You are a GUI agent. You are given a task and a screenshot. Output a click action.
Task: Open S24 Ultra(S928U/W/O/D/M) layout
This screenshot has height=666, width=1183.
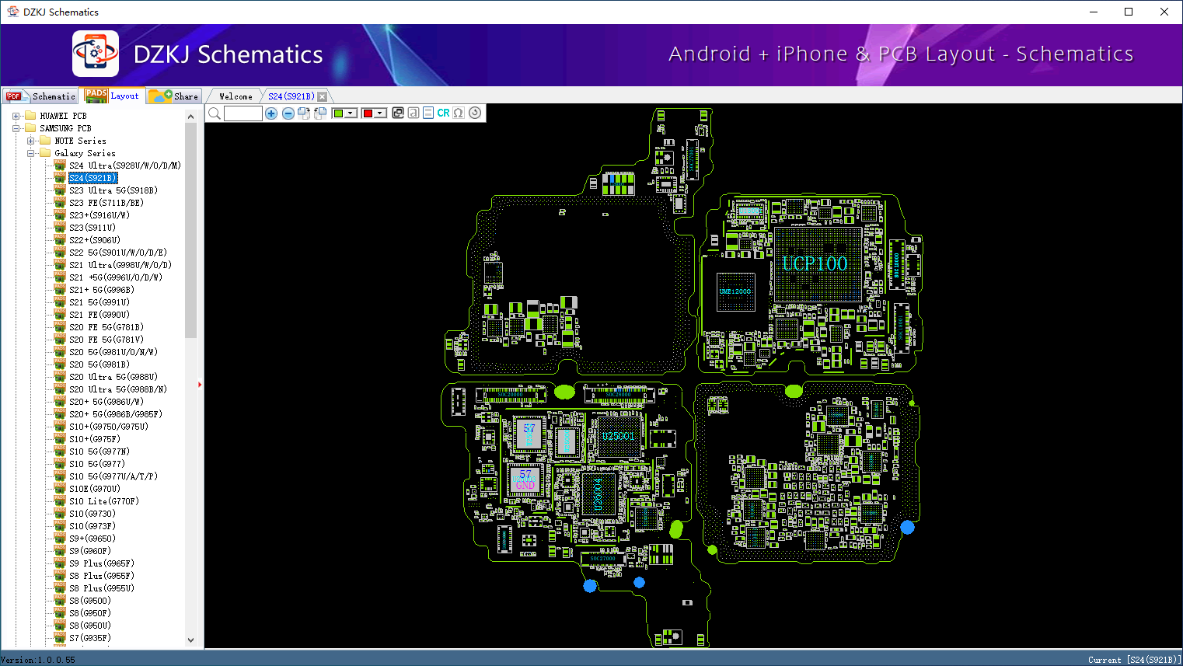125,166
